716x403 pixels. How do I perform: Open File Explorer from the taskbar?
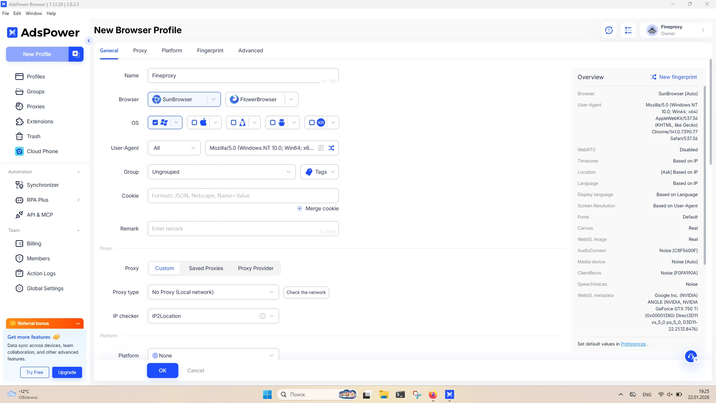(x=384, y=394)
